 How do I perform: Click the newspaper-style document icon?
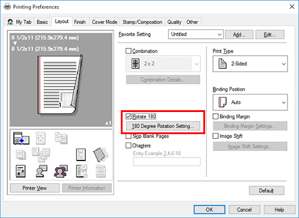tap(21, 171)
